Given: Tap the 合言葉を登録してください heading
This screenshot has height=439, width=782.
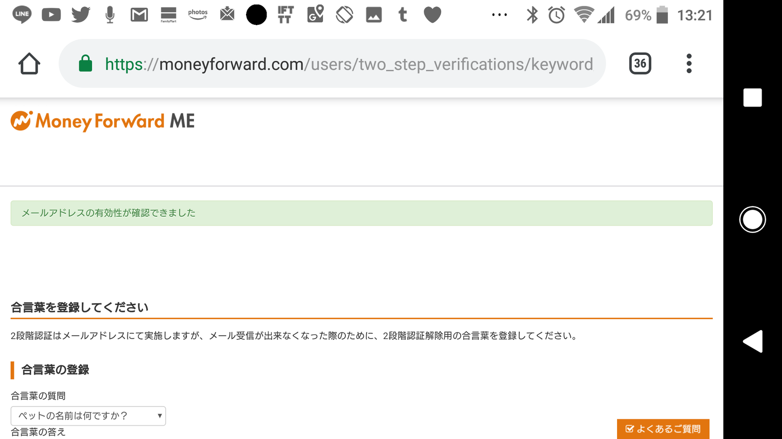Looking at the screenshot, I should 80,307.
